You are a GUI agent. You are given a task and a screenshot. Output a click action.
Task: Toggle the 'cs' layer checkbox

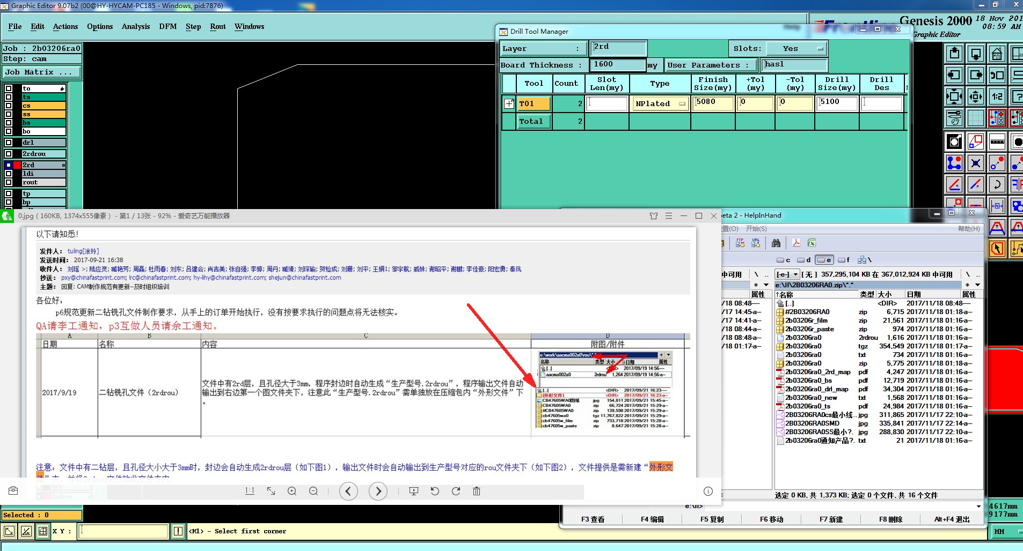click(9, 106)
